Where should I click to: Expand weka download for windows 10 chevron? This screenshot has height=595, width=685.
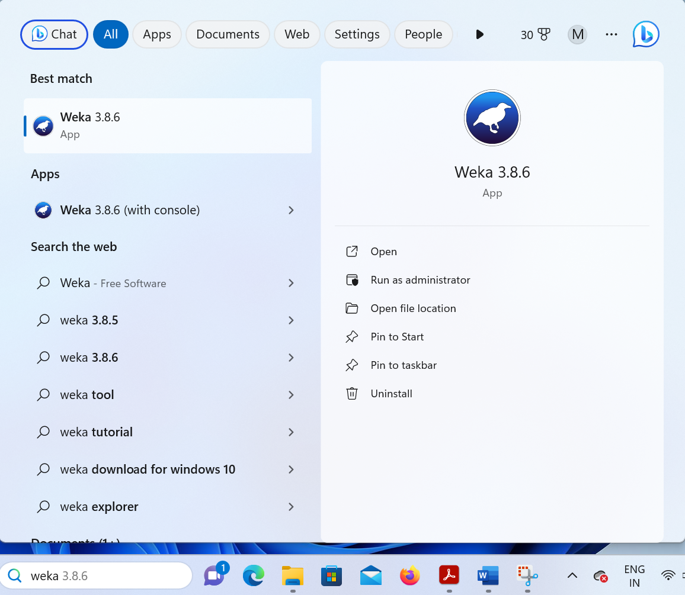[292, 469]
